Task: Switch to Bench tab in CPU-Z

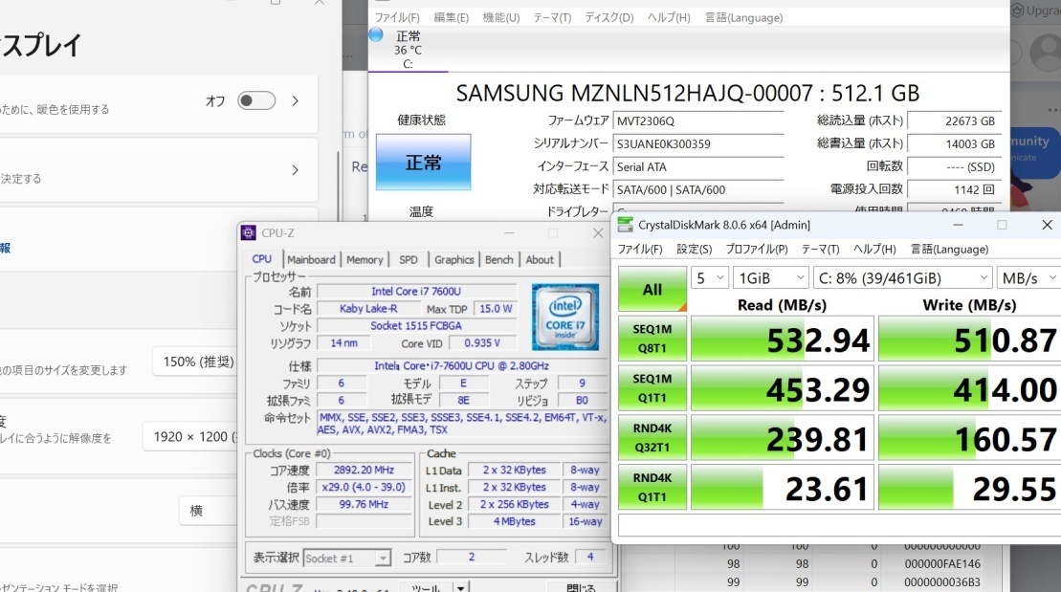Action: pyautogui.click(x=499, y=259)
